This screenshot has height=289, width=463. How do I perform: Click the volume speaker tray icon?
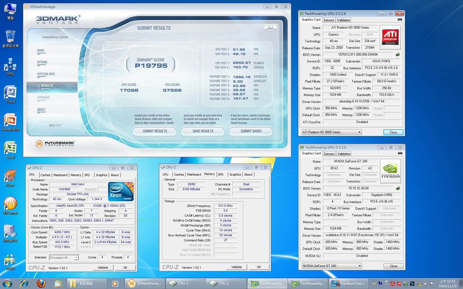tap(426, 283)
